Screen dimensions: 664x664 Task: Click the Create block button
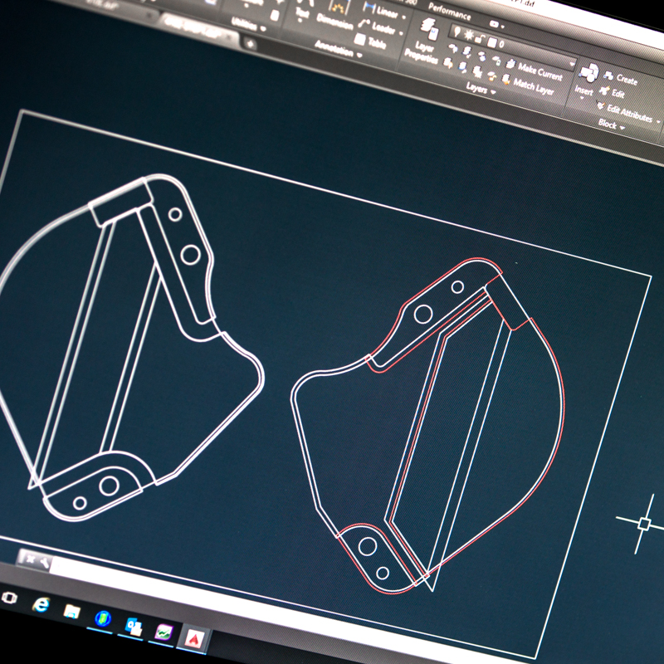click(621, 78)
